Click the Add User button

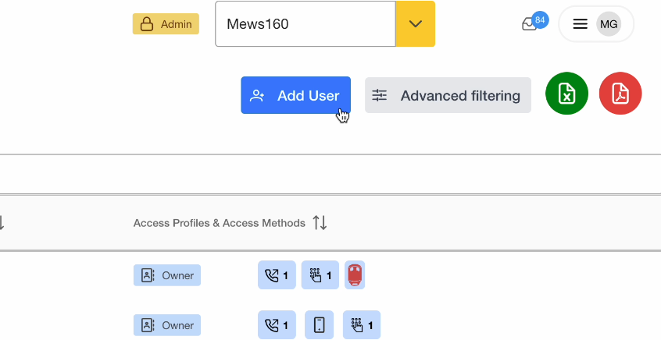coord(295,95)
